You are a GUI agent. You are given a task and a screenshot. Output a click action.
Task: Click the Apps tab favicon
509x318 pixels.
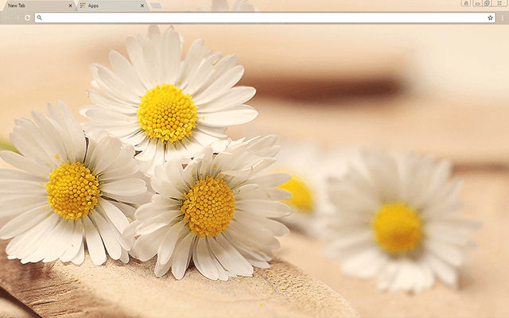[83, 6]
